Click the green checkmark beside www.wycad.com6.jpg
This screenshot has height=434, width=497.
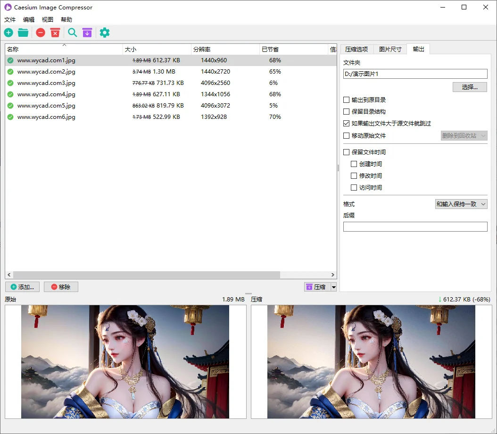click(x=10, y=117)
